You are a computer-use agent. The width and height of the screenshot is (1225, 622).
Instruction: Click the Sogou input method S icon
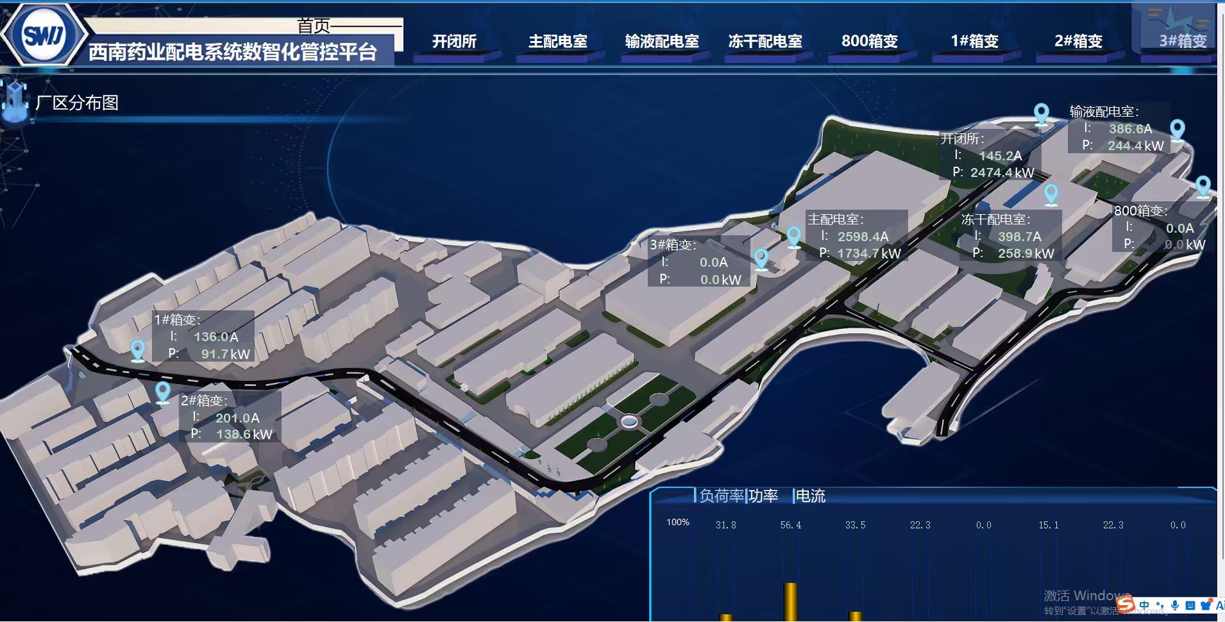tap(1125, 603)
